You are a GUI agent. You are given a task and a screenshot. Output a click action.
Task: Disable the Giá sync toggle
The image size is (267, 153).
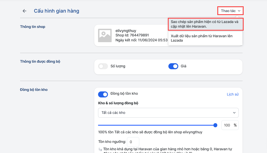(x=173, y=66)
